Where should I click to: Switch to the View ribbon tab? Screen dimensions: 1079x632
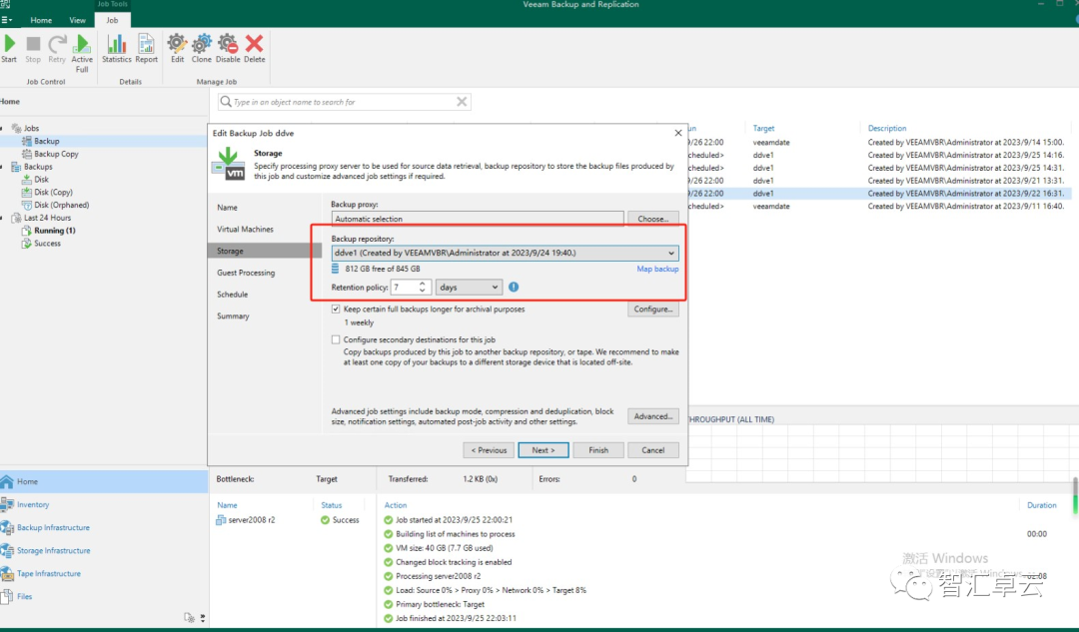coord(77,20)
